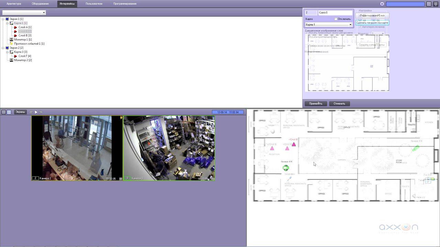Select Слой Г [4] in the tree

[25, 56]
